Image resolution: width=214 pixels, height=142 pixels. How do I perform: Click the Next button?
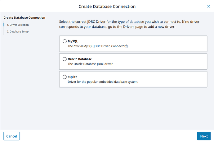pyautogui.click(x=204, y=136)
